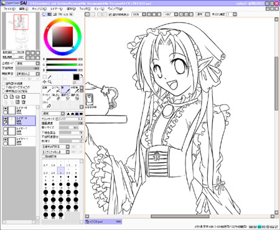Choose the Eraser tool in brush panel
Image resolution: width=280 pixels, height=230 pixels.
56,98
